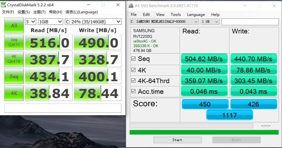The height and width of the screenshot is (148, 282).
Task: Click the 440.70 MB/s Seq write value
Action: (x=253, y=59)
